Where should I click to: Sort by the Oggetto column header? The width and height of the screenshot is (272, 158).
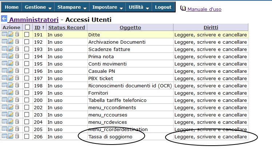point(130,27)
